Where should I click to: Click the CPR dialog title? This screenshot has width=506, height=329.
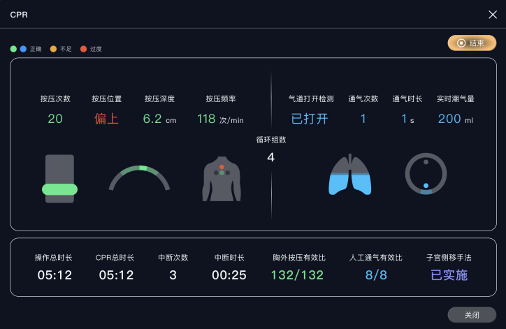(19, 15)
